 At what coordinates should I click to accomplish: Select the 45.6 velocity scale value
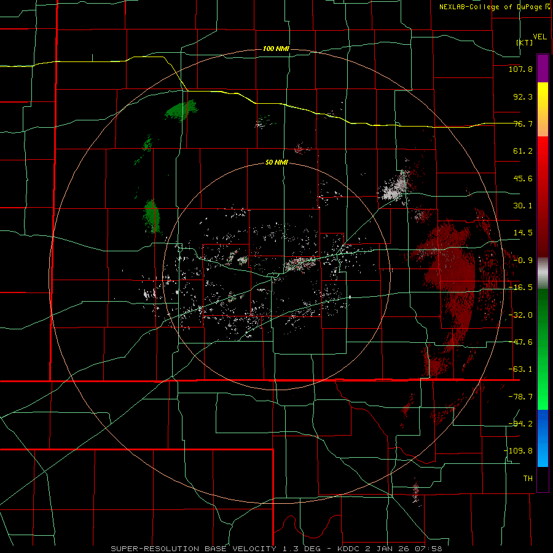(x=523, y=178)
